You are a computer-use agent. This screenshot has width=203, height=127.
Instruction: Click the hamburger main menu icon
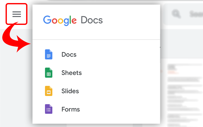17,14
